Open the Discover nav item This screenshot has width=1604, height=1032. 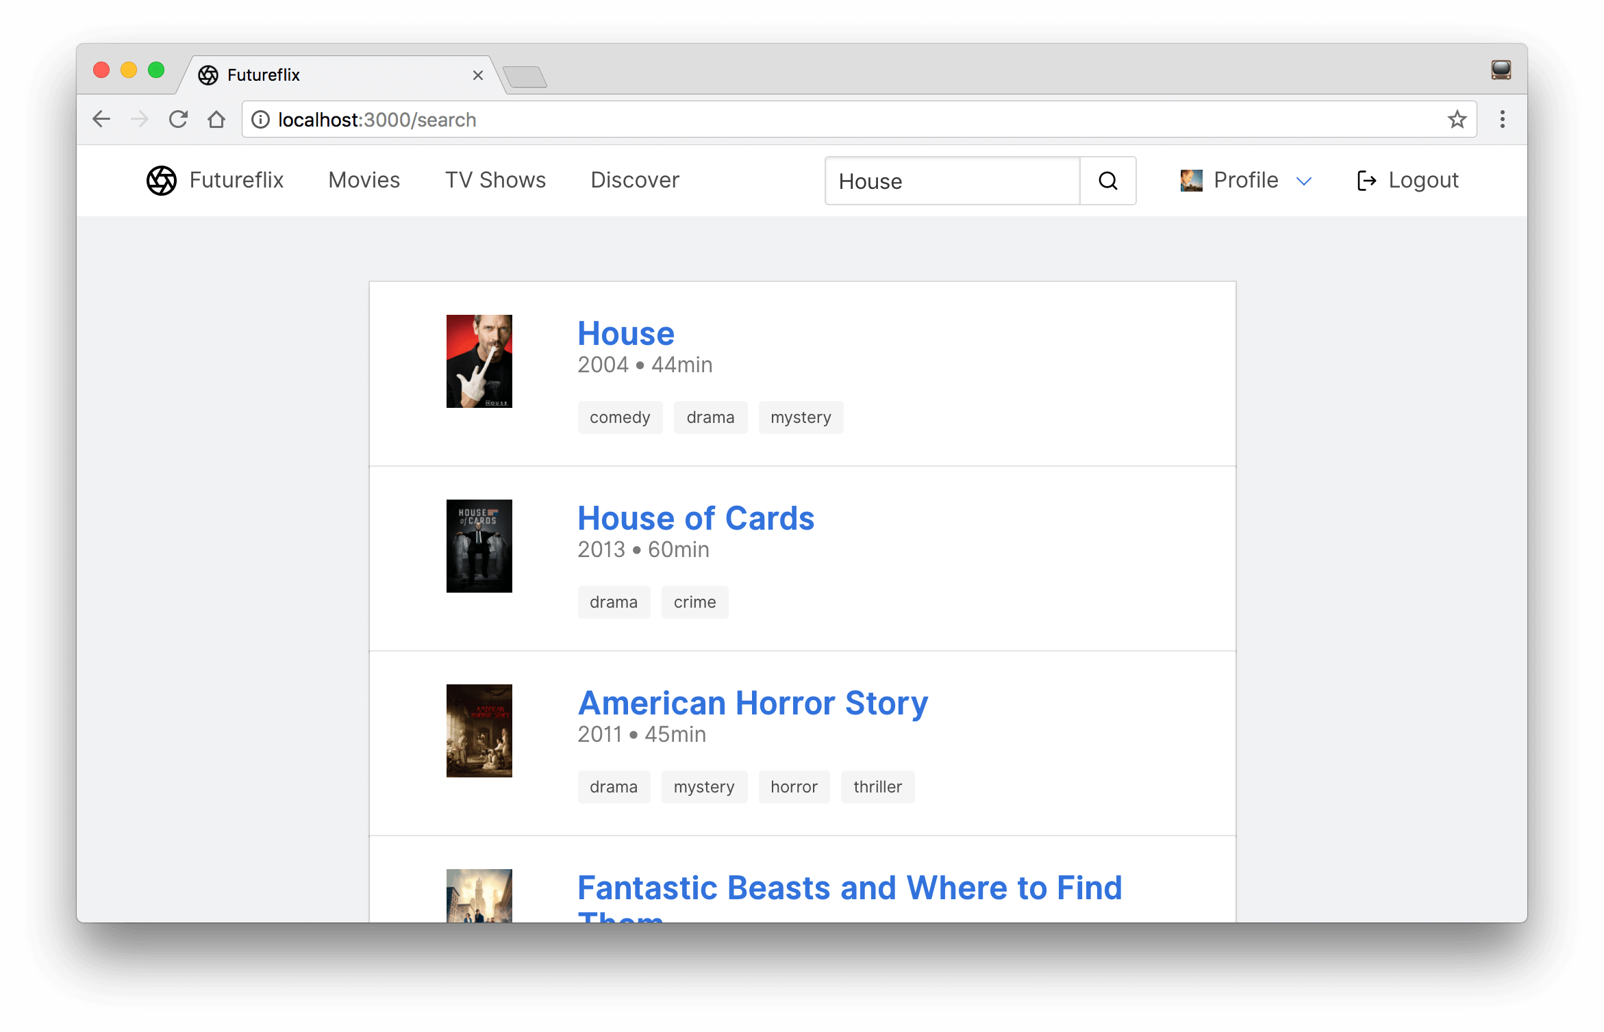click(635, 180)
